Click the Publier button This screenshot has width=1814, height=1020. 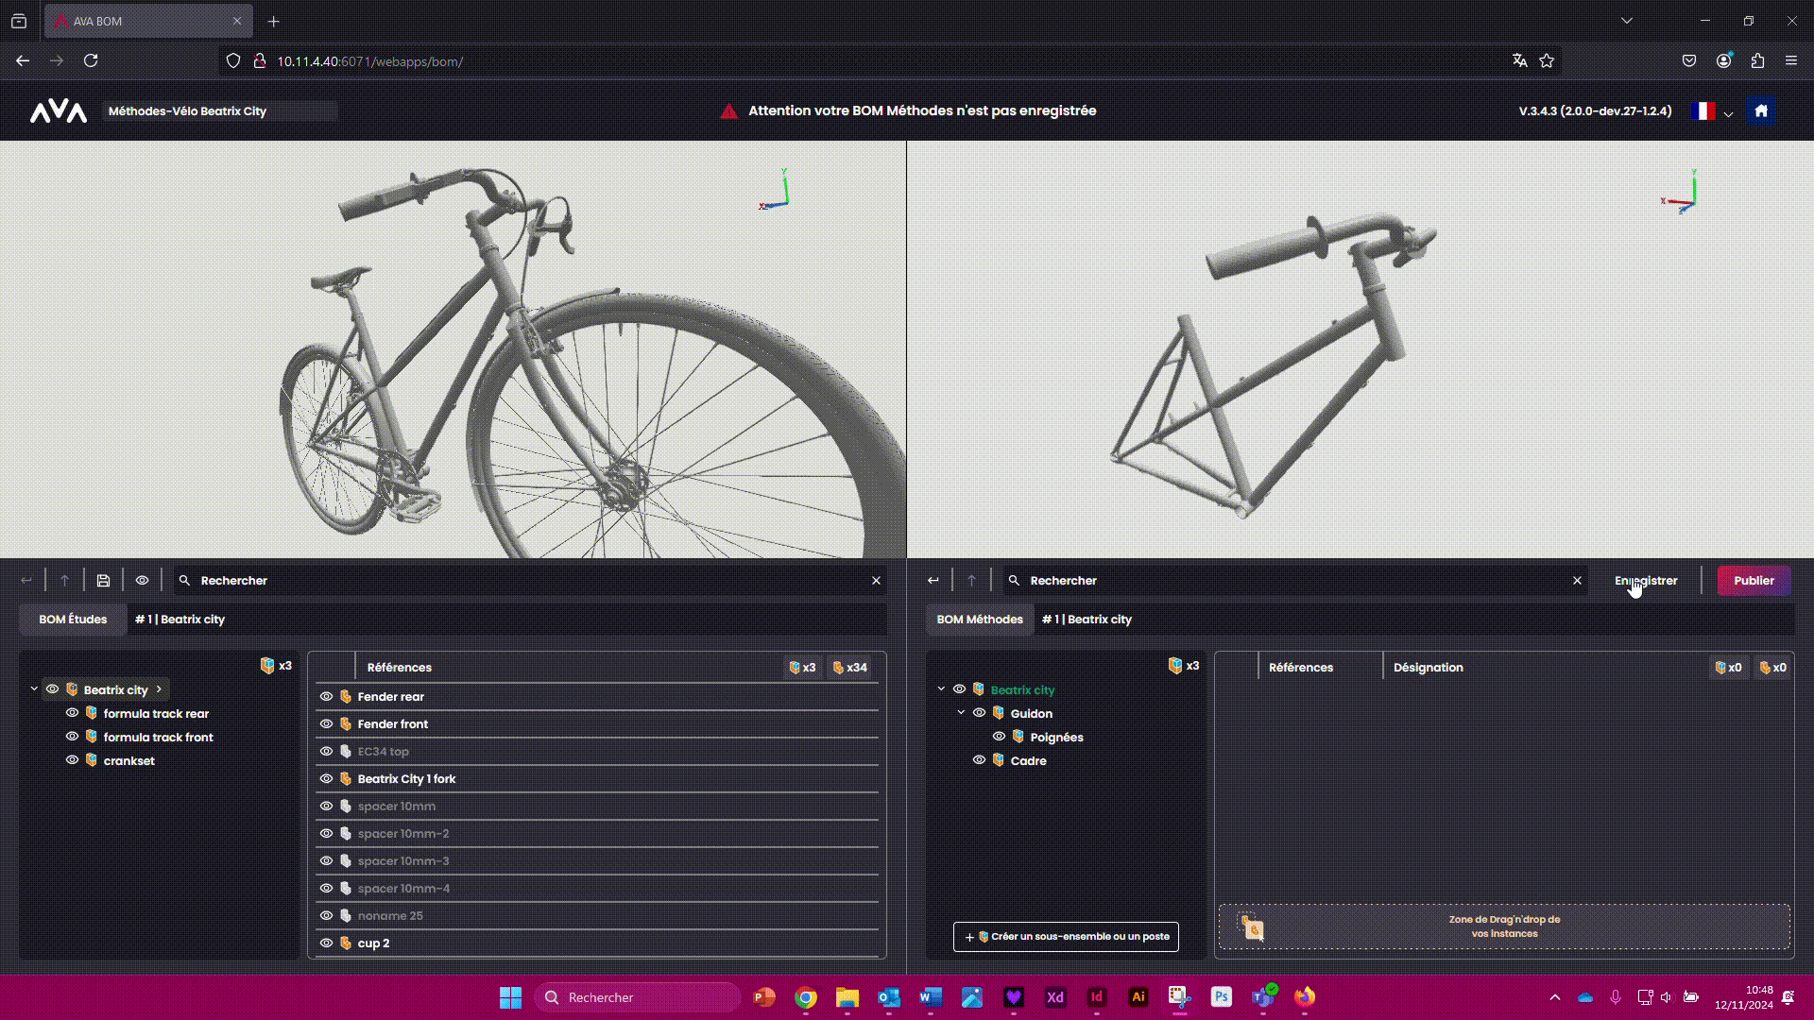pyautogui.click(x=1754, y=581)
